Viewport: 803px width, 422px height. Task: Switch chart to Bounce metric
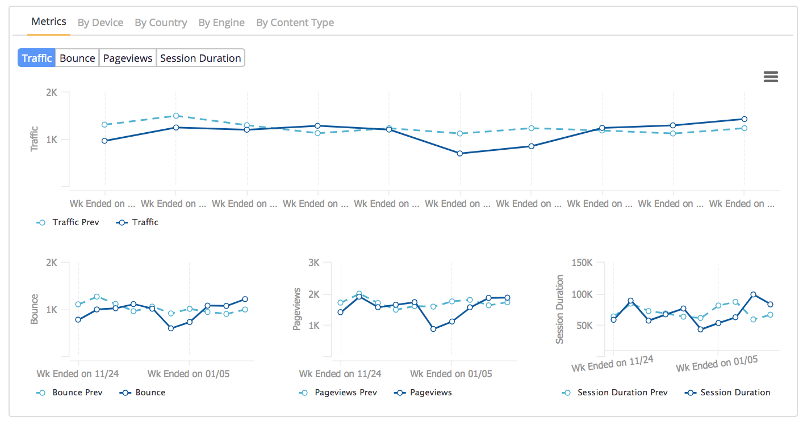[x=77, y=58]
